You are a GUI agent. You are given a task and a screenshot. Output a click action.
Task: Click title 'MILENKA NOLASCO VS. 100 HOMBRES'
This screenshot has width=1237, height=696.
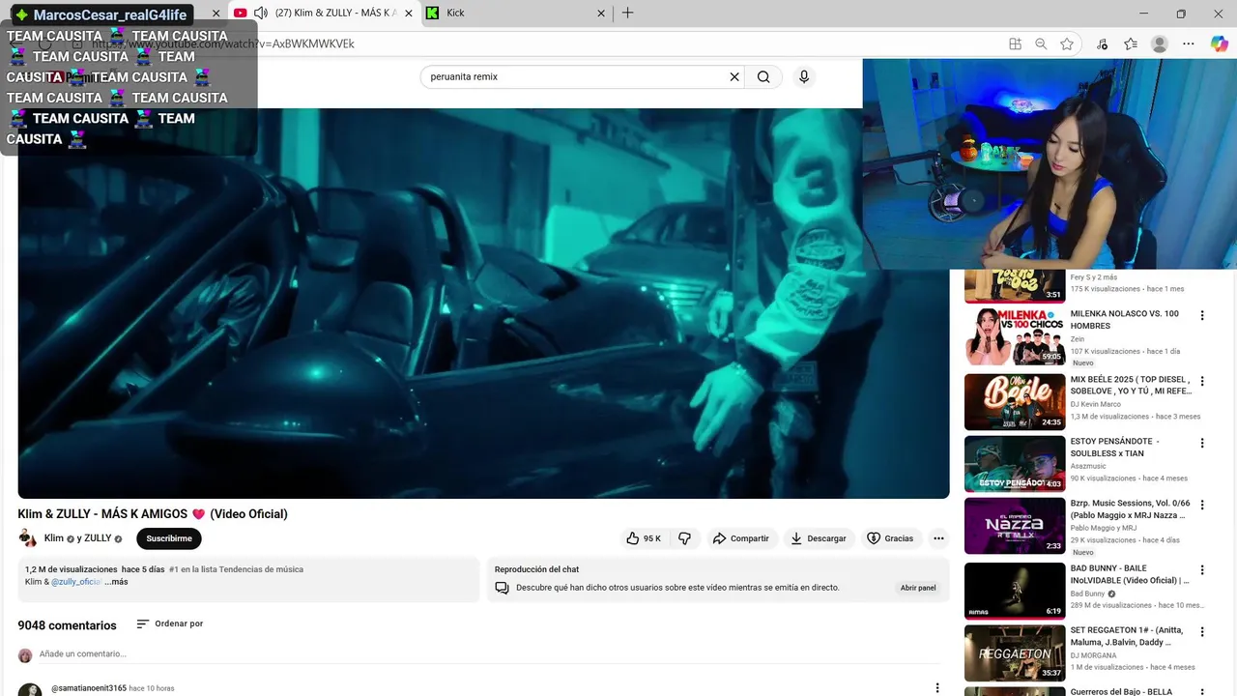tap(1125, 320)
